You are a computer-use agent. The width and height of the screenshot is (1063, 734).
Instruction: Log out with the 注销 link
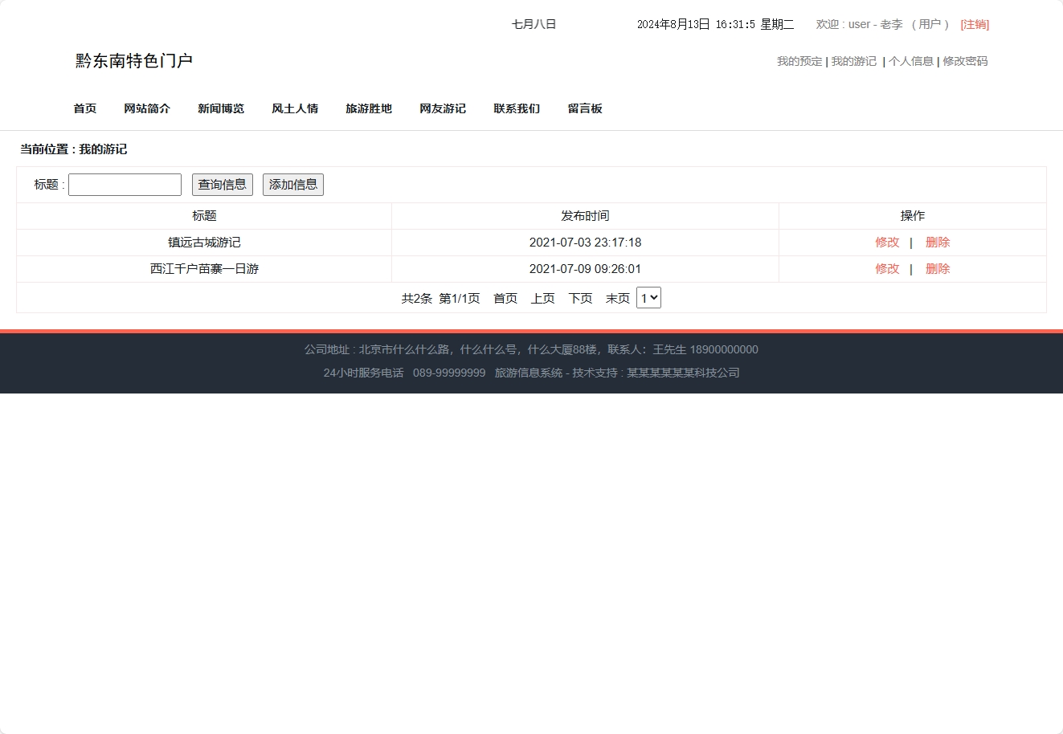pyautogui.click(x=975, y=24)
